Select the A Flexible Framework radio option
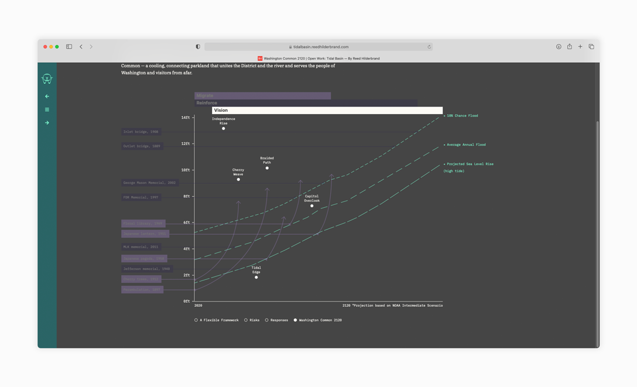Screen dimensions: 637x387 (196, 320)
